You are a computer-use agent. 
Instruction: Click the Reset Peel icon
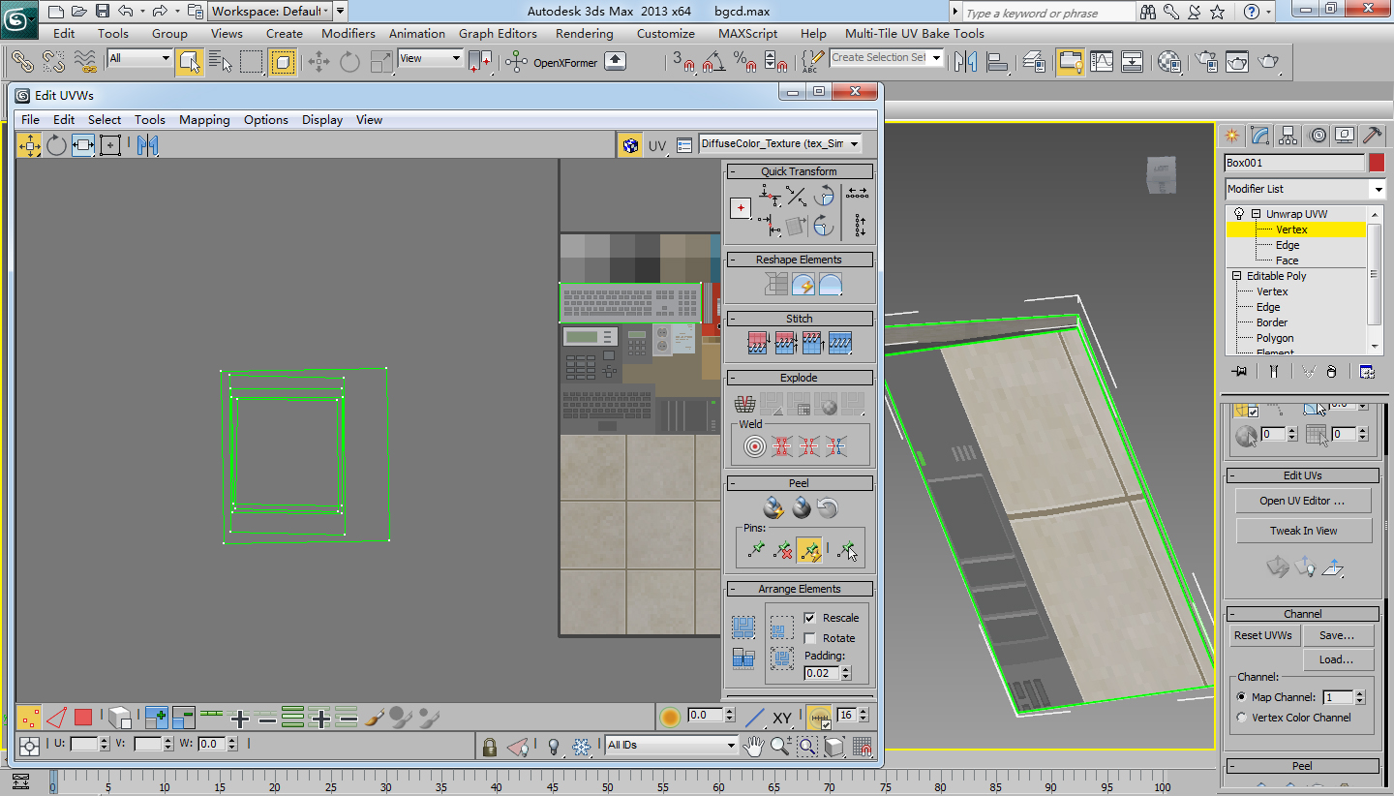pos(827,507)
